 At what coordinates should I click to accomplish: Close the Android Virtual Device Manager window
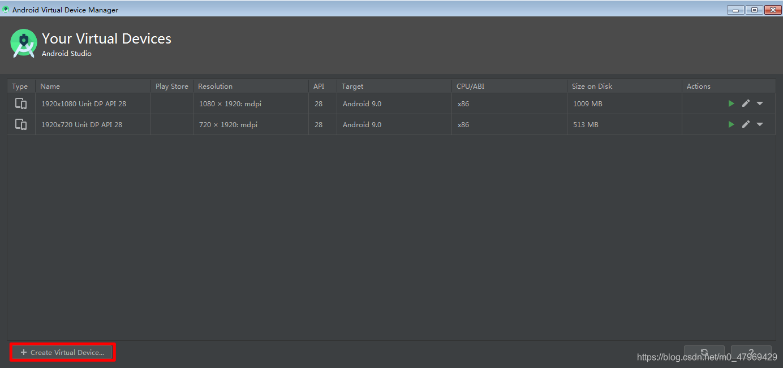point(772,10)
